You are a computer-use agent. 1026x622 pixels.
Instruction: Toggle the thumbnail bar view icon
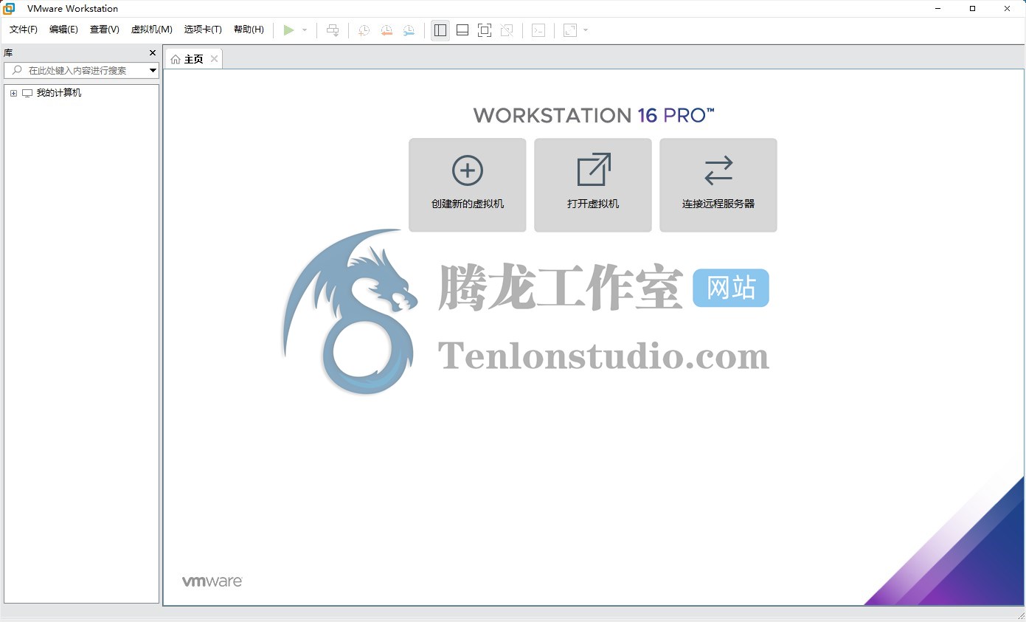pos(462,30)
